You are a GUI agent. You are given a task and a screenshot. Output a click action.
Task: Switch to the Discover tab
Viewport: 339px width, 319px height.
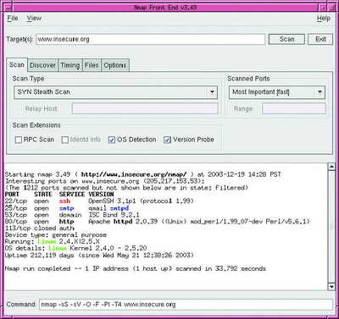(x=43, y=65)
